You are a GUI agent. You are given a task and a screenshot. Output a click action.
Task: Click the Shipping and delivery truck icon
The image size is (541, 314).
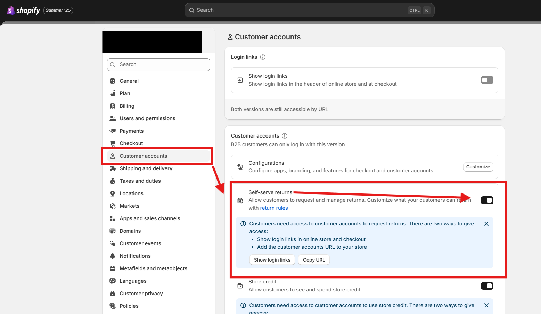[x=113, y=168]
